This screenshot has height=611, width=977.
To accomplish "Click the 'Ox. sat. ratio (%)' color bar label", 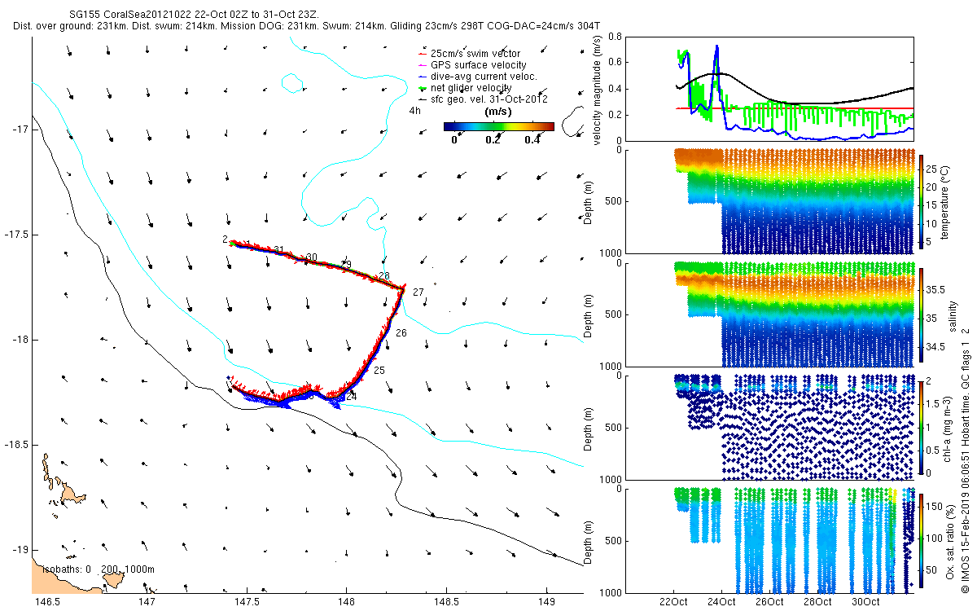I will click(951, 540).
